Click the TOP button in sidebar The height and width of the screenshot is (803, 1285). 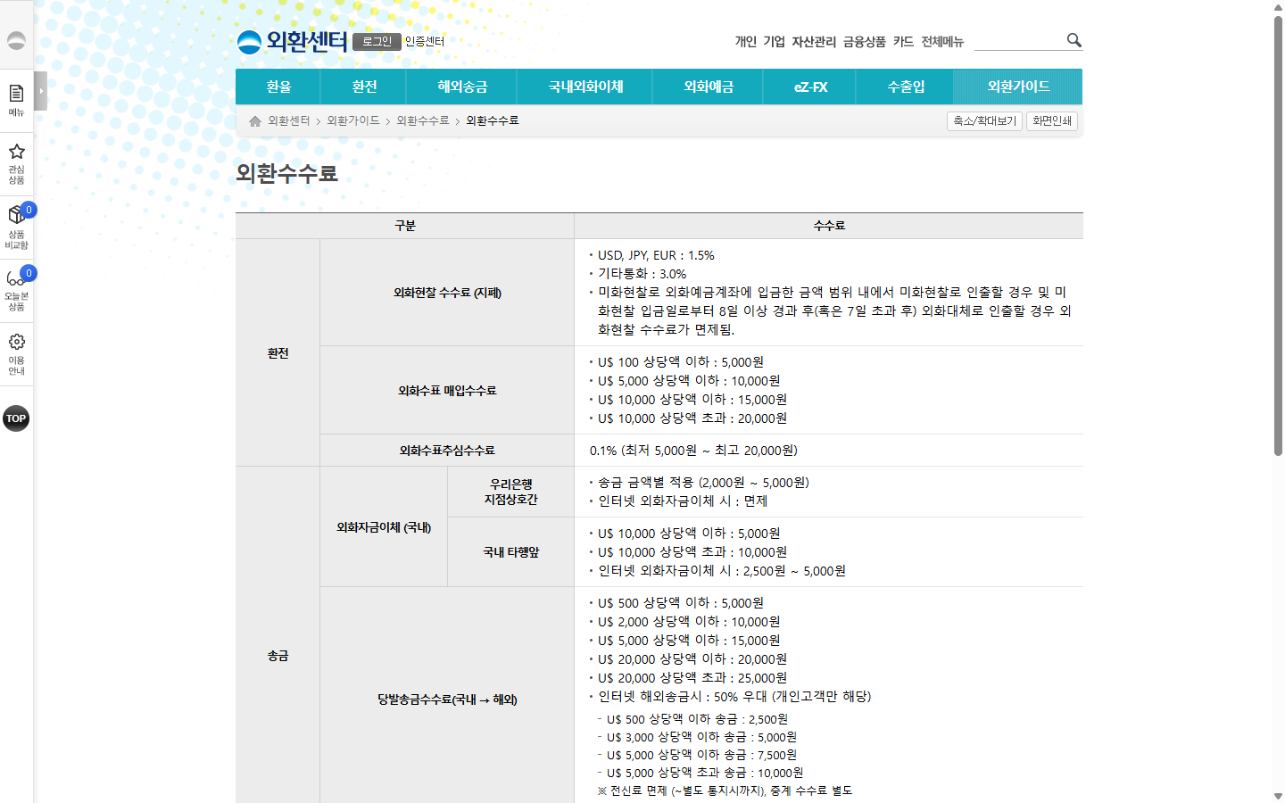[16, 418]
